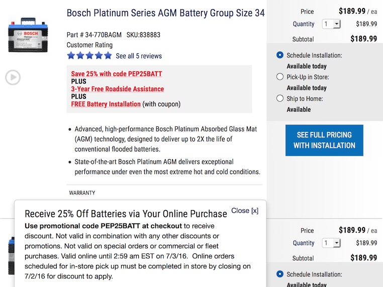The image size is (383, 287).
Task: Open the Bosch battery product thumbnail
Action: point(28,35)
